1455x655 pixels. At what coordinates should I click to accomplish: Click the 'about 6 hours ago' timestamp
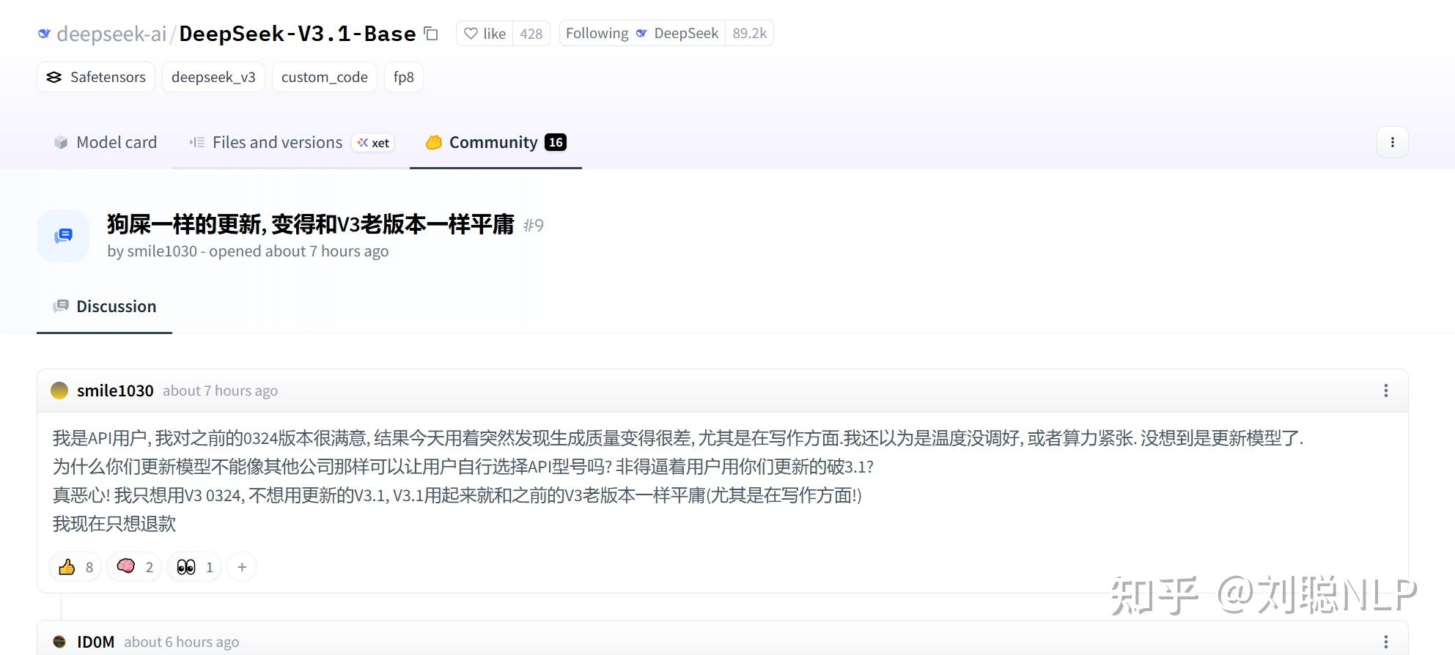[181, 642]
